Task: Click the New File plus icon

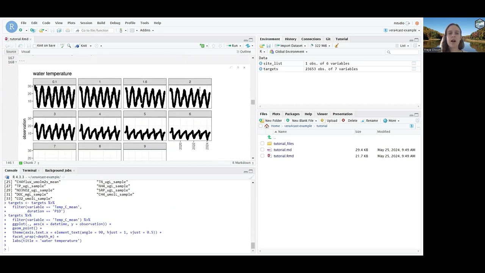Action: (x=20, y=30)
